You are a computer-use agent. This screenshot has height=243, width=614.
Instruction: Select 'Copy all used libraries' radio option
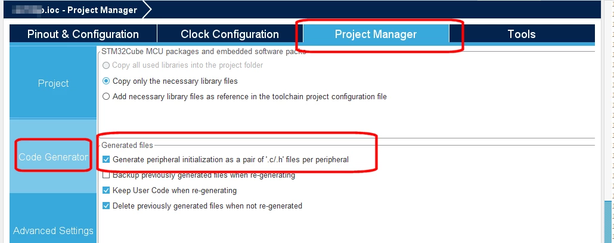106,65
